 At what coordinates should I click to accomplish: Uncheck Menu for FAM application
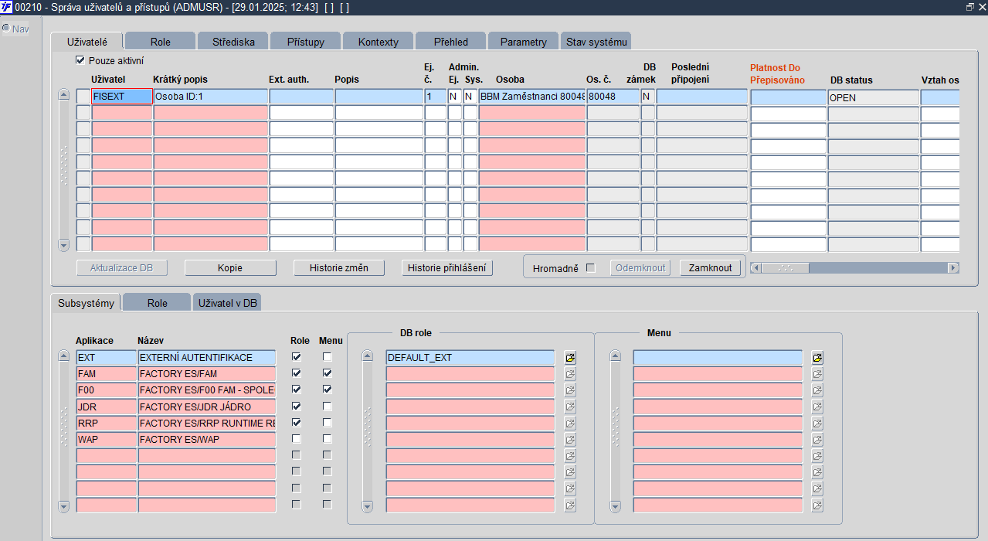click(328, 373)
